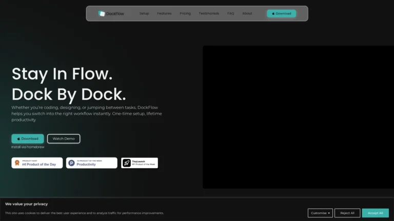Expand the Customise cookie dropdown
Viewport: 394px width, 221px height.
pyautogui.click(x=320, y=213)
